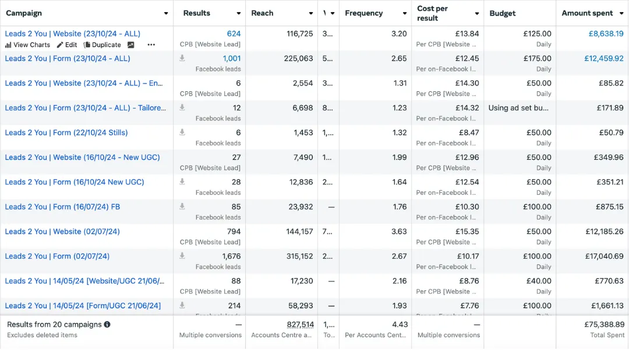This screenshot has width=629, height=350.
Task: Click the £12,459.92 amount spent link
Action: [x=604, y=59]
